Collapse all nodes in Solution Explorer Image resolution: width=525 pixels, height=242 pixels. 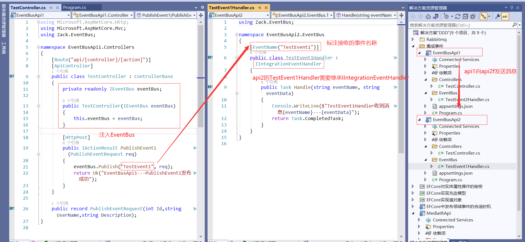point(465,16)
